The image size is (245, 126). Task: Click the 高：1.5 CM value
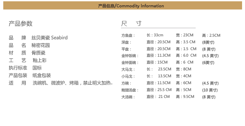(x=186, y=49)
